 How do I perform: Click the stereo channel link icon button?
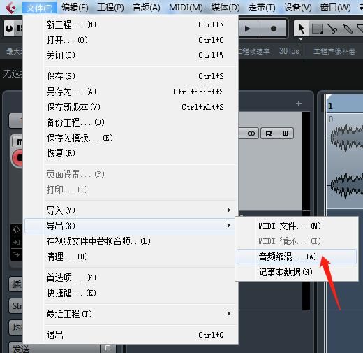[x=251, y=134]
